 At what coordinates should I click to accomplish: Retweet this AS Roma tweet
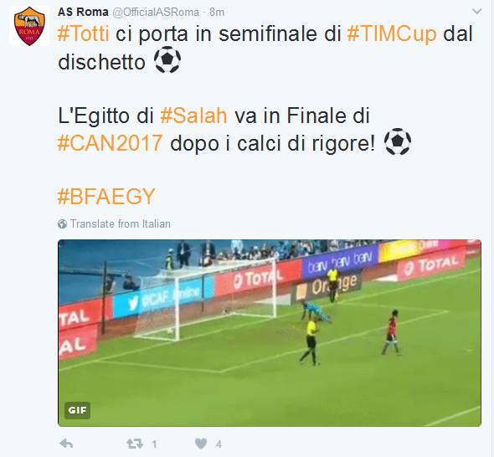click(x=135, y=444)
